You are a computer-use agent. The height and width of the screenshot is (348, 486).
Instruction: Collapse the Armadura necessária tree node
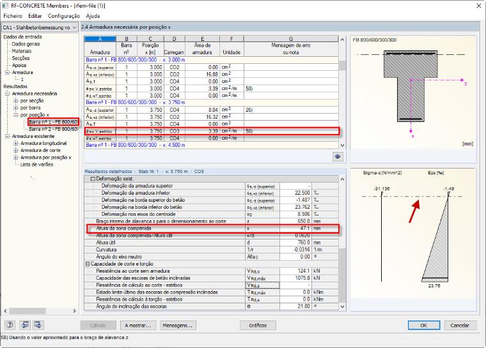pyautogui.click(x=8, y=93)
